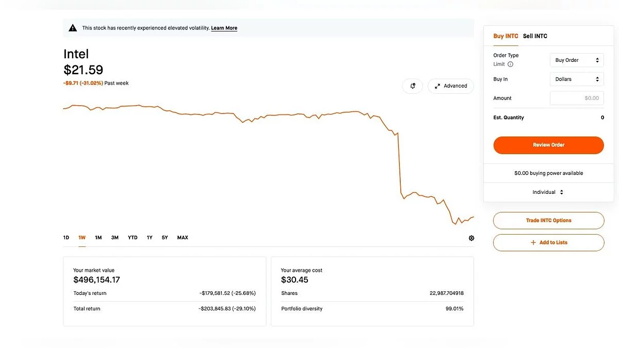Select the Buy INTC tab
The height and width of the screenshot is (348, 619).
[506, 36]
